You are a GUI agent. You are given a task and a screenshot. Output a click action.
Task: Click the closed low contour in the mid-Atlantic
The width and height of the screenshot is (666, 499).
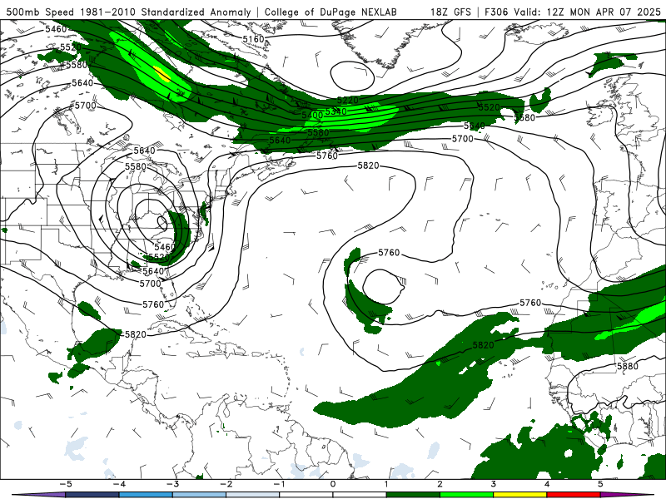[x=383, y=286]
